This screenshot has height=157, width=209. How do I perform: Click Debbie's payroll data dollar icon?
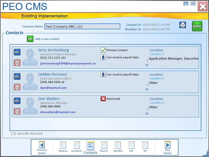click(103, 74)
